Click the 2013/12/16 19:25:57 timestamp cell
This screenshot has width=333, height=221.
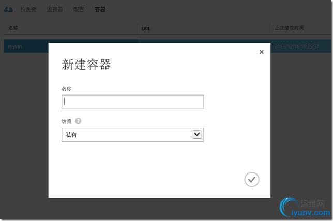[x=297, y=46]
